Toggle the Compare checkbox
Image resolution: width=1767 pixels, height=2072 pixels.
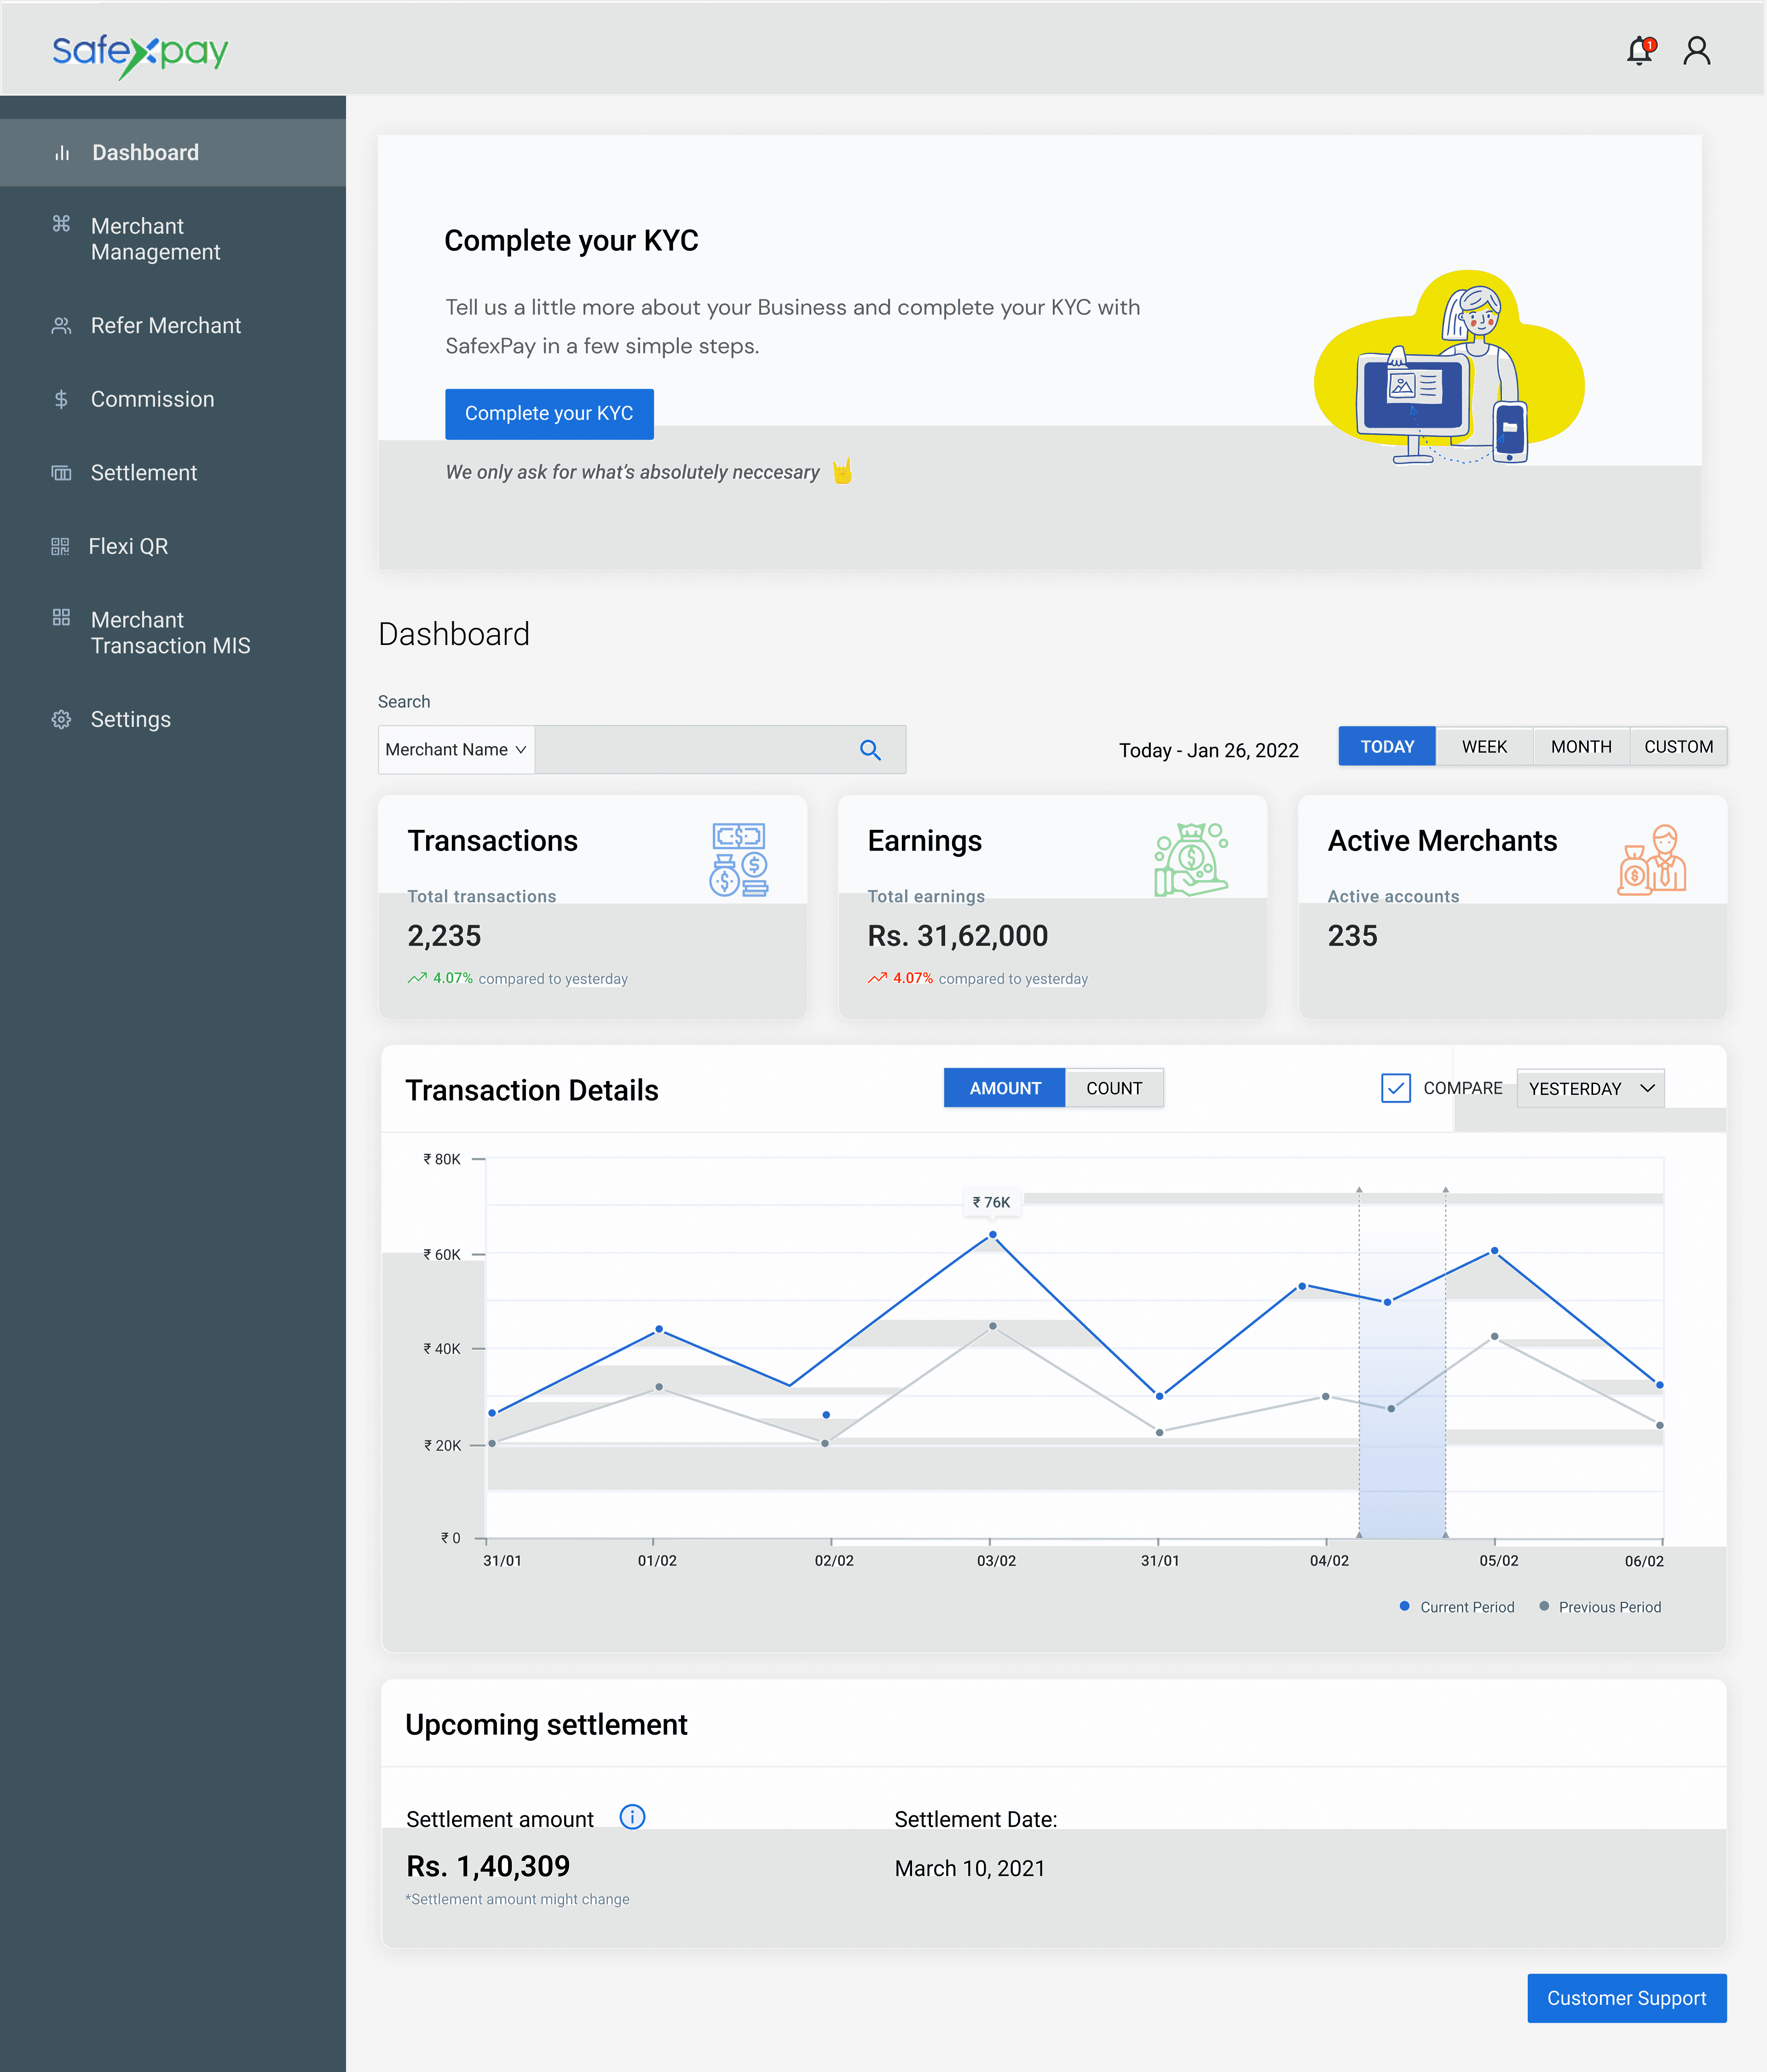pyautogui.click(x=1395, y=1088)
